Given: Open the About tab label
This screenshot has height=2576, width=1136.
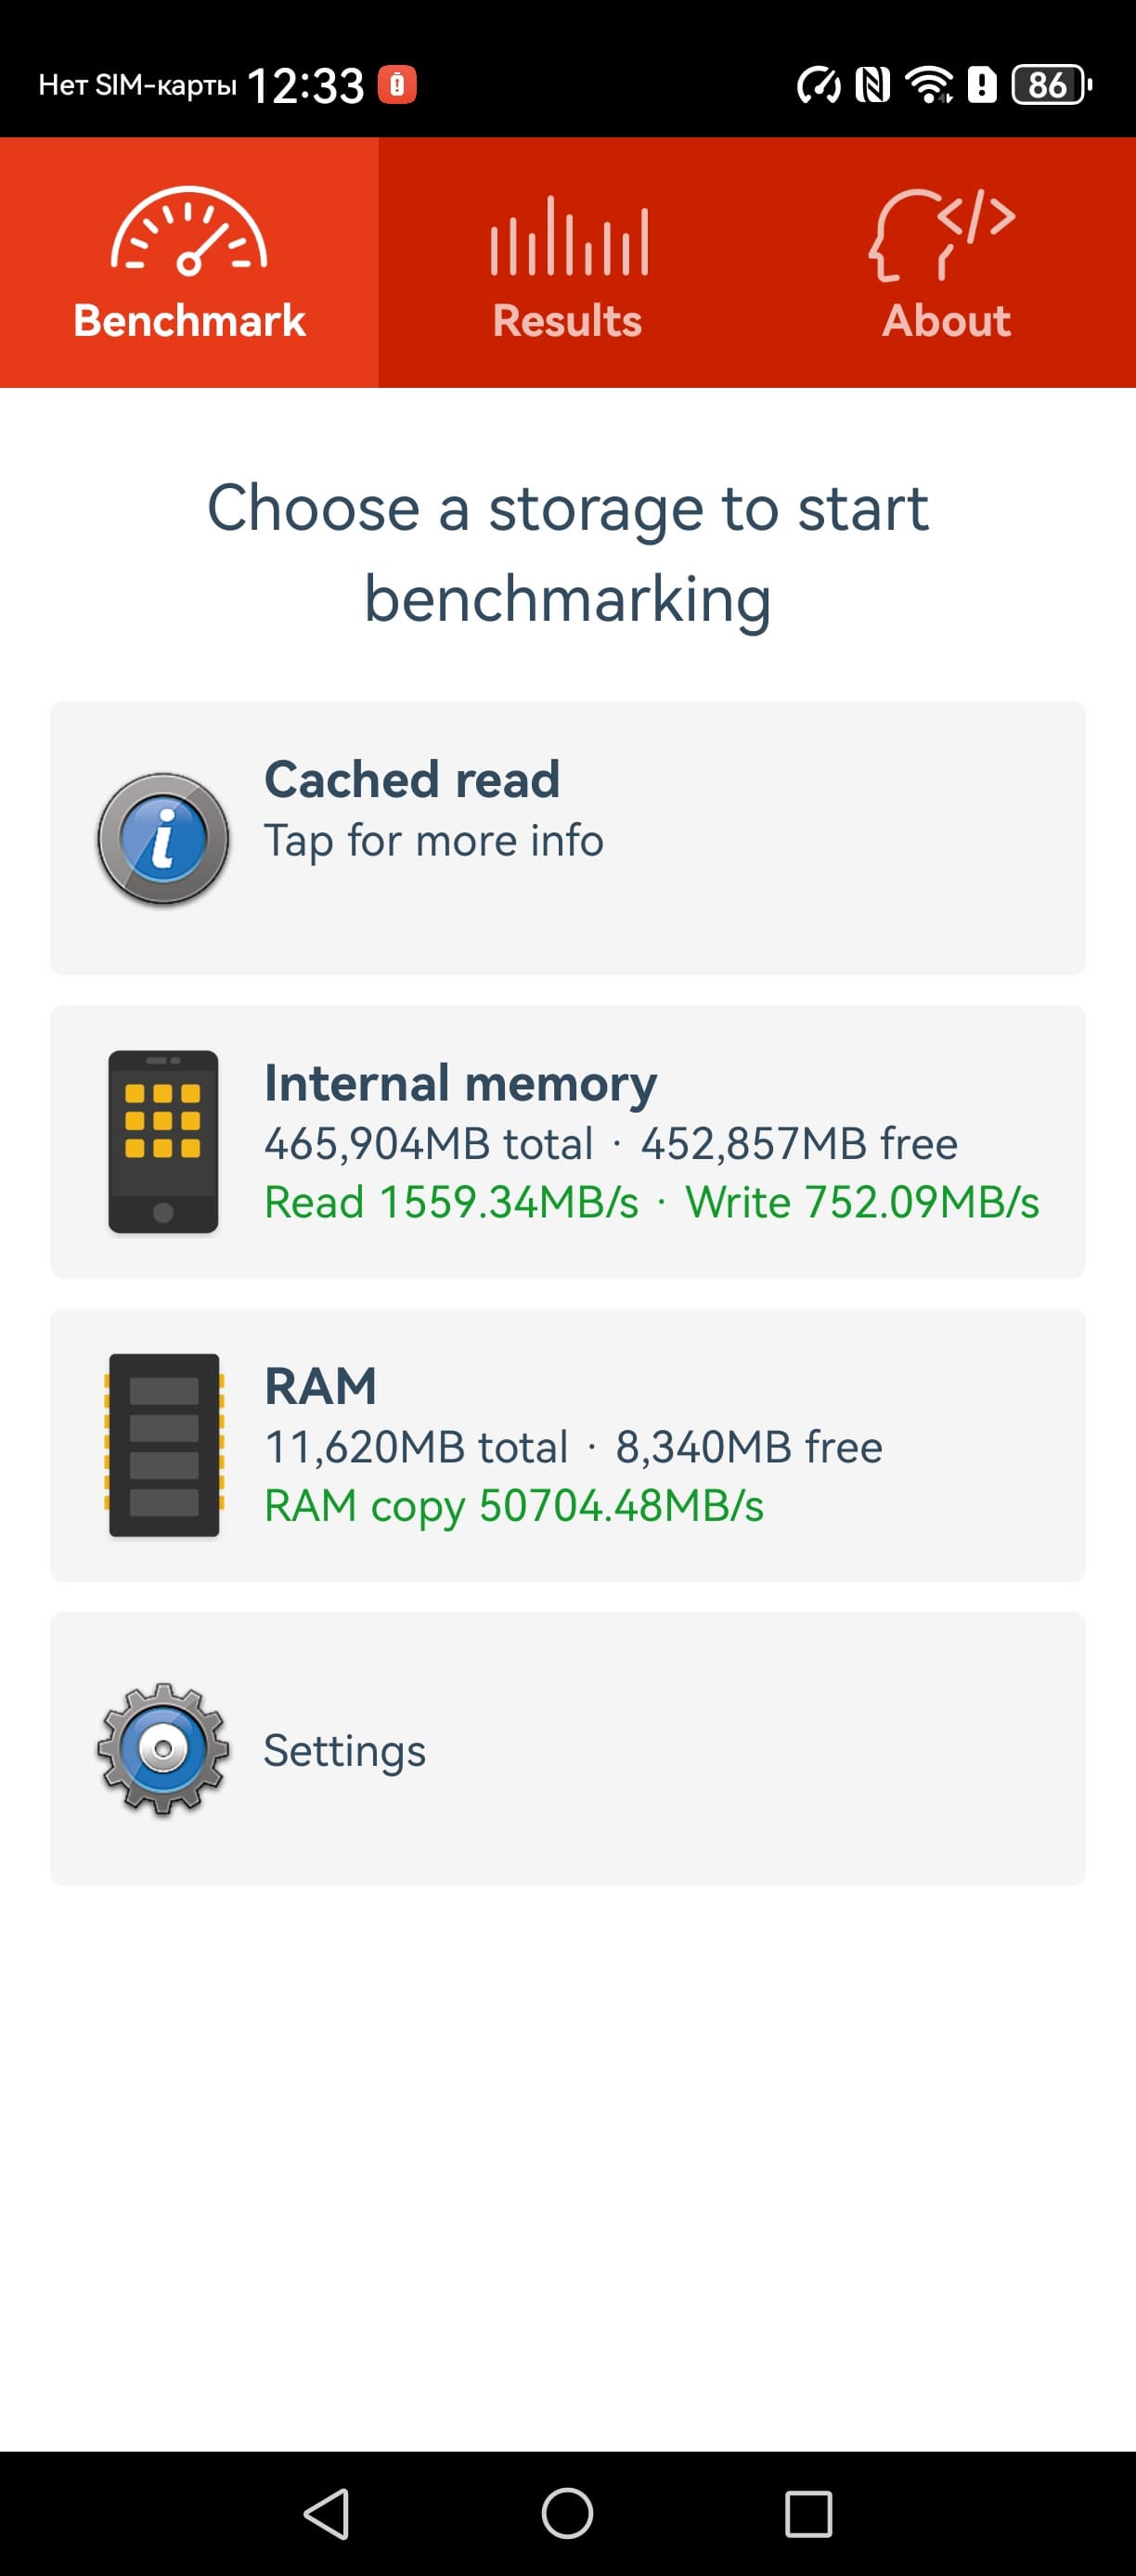Looking at the screenshot, I should 946,321.
